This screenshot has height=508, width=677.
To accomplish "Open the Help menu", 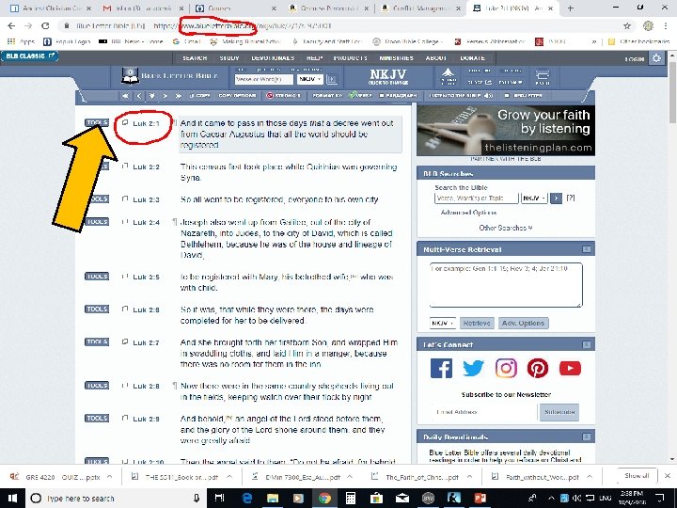I will tap(314, 58).
